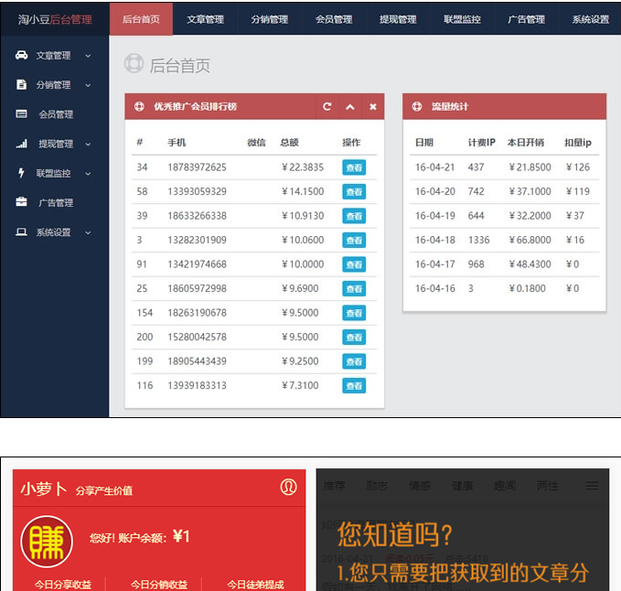Click the document icon beside 分销管理 in sidebar
The height and width of the screenshot is (591, 621).
point(21,85)
